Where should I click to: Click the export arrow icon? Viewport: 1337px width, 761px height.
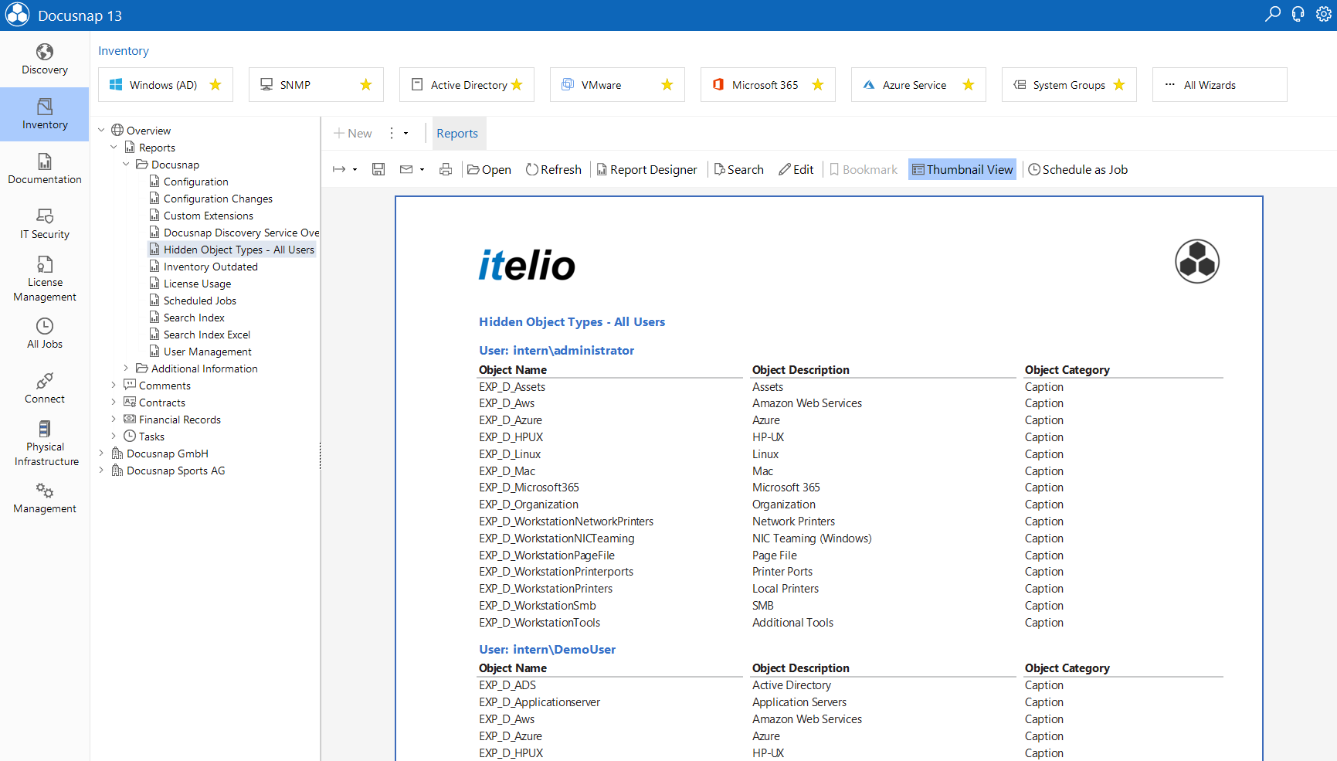pyautogui.click(x=339, y=169)
